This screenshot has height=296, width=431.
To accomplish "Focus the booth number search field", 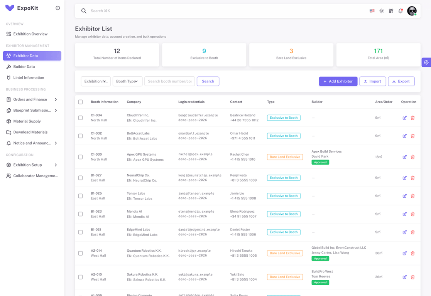I will click(170, 81).
